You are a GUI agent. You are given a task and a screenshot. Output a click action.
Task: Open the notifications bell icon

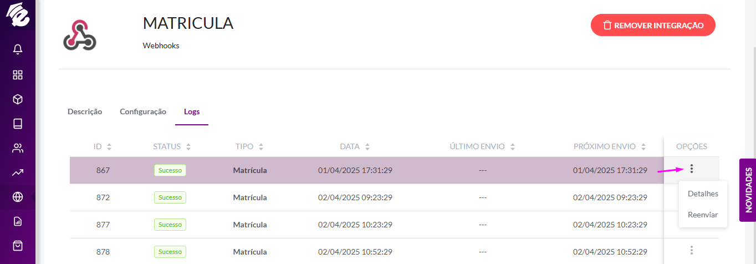pos(18,50)
